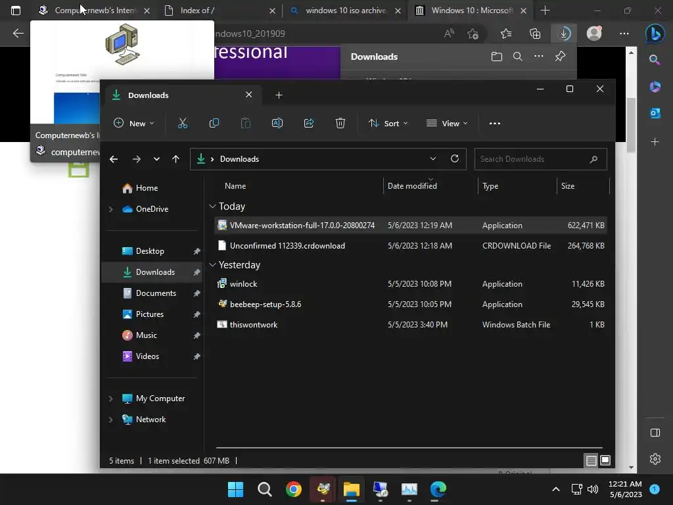Sort files by Type column header
The height and width of the screenshot is (505, 673).
(490, 186)
